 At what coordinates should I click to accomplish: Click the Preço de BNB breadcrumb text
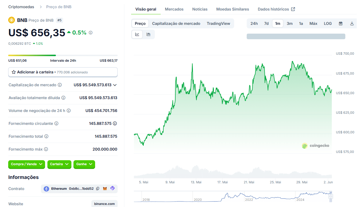pos(59,7)
